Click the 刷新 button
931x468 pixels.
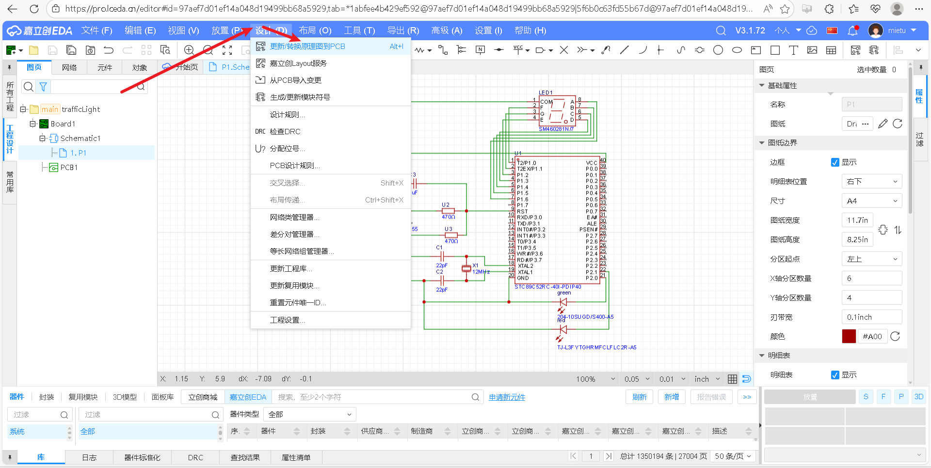pyautogui.click(x=640, y=397)
